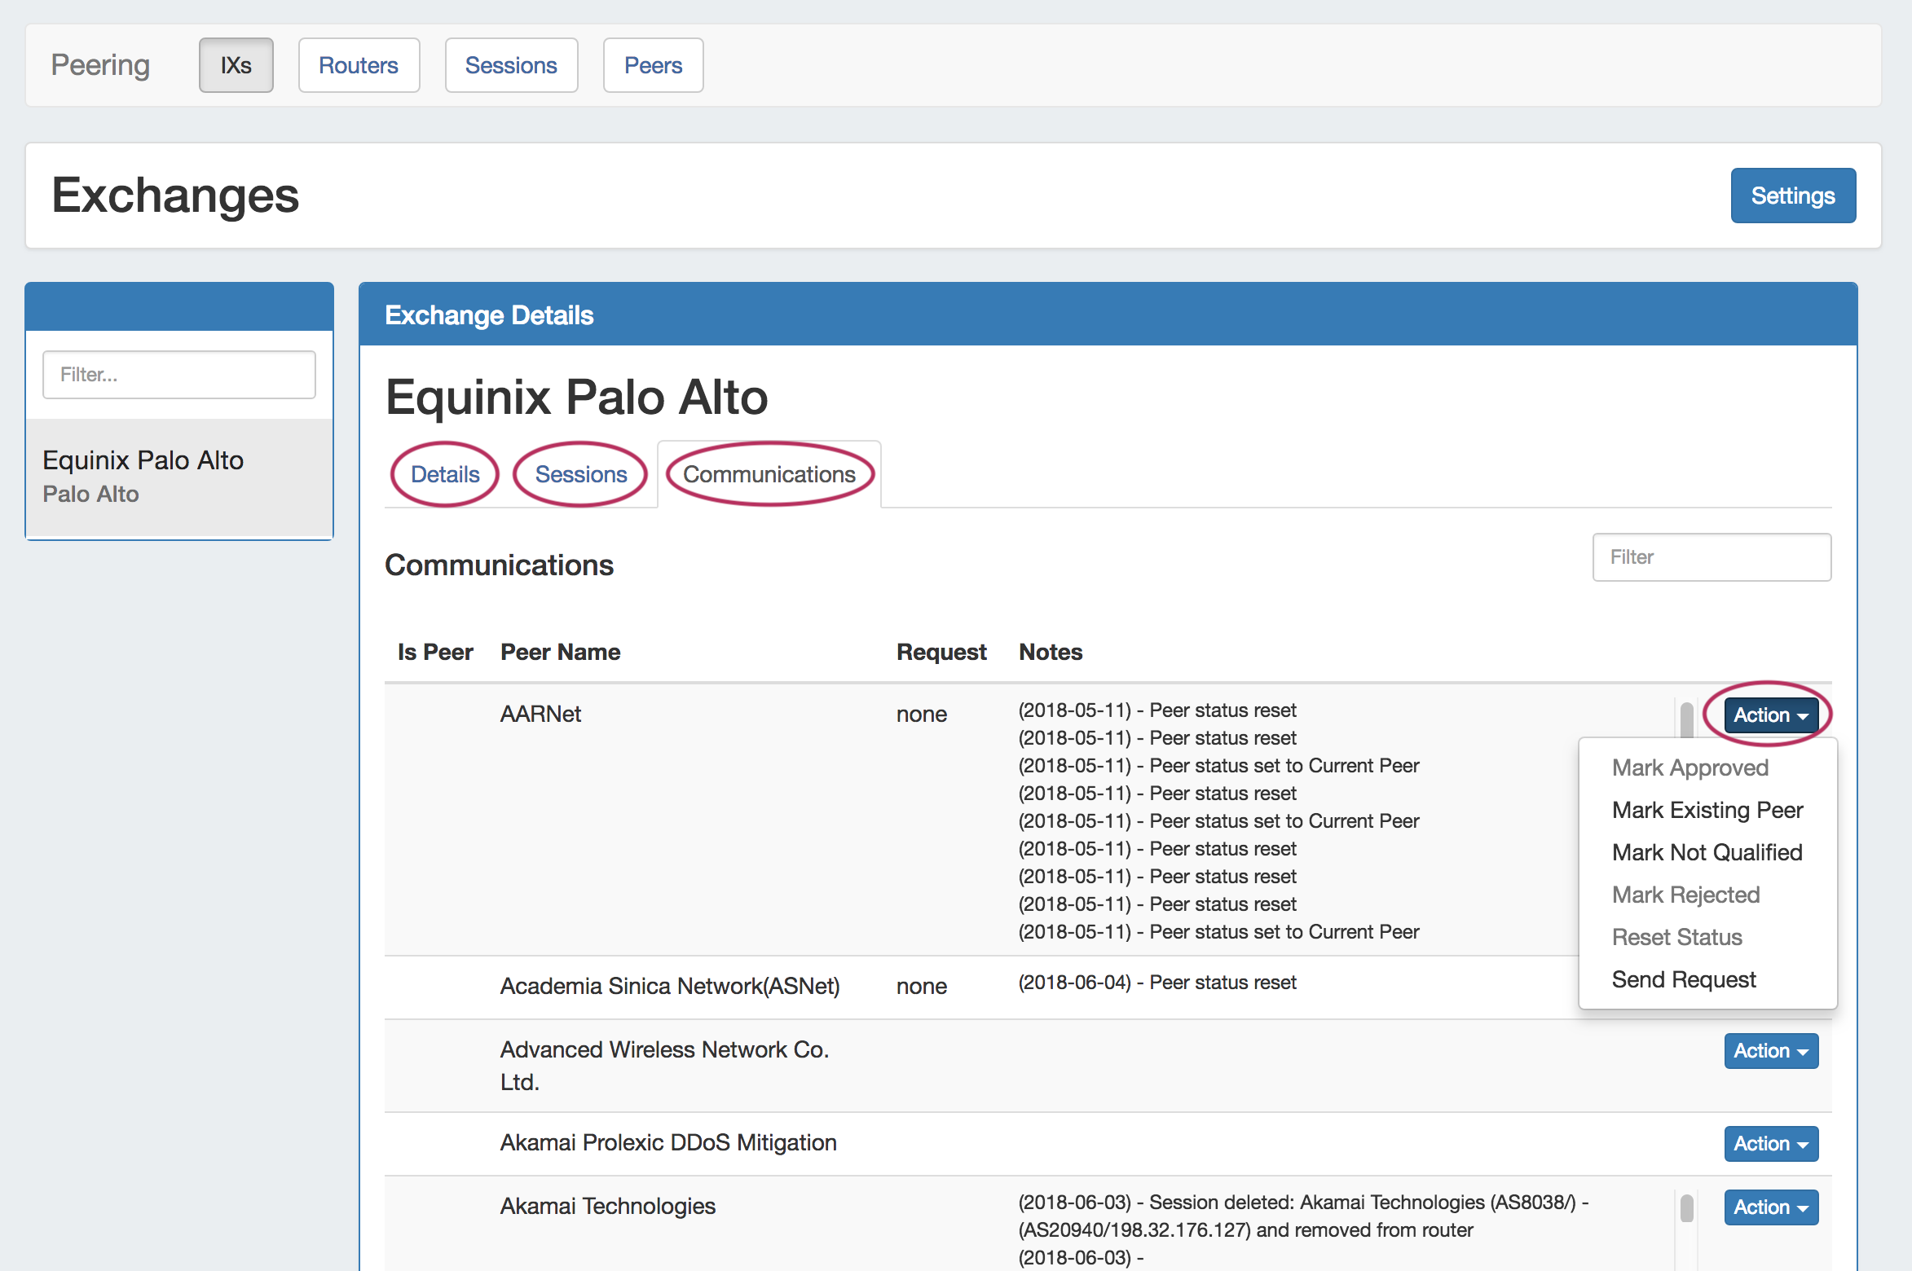Select the Communications tab
The image size is (1912, 1271).
point(769,474)
